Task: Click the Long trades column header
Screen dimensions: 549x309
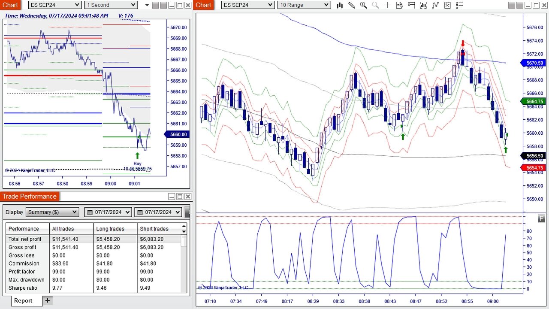Action: (x=115, y=229)
